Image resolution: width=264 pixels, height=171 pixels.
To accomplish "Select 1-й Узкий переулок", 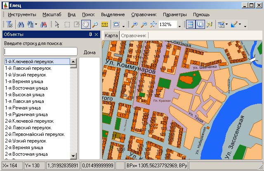I will pos(37,75).
